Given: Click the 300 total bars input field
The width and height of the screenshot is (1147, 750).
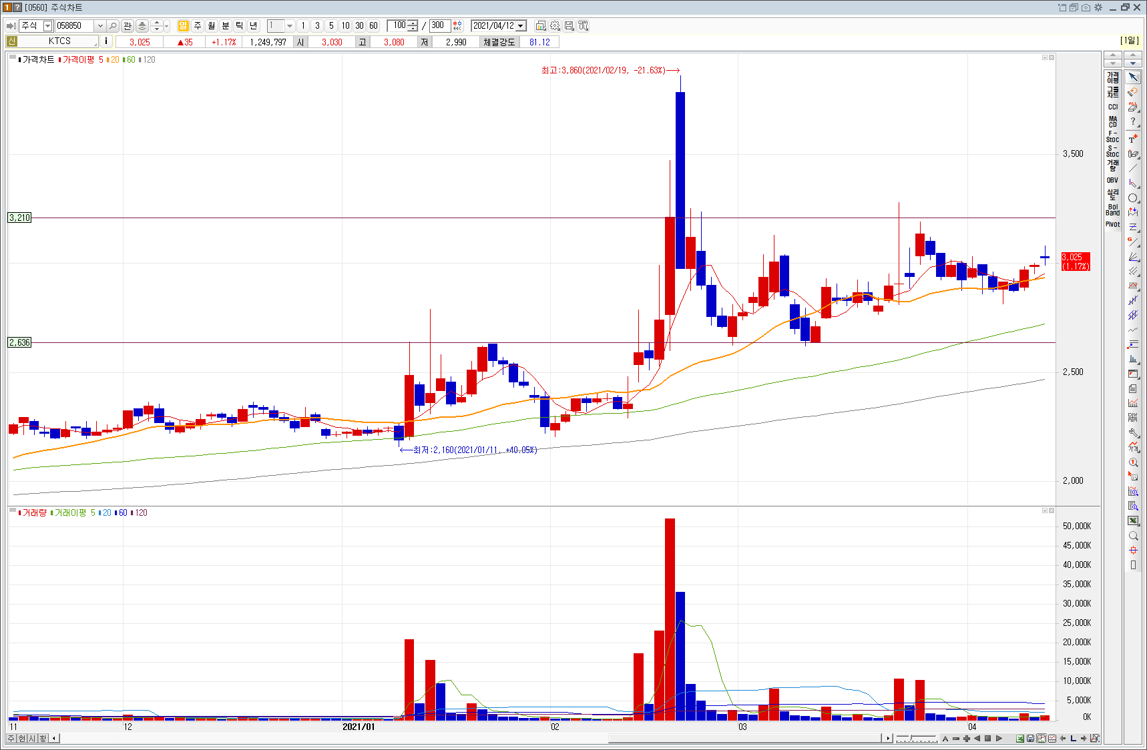Looking at the screenshot, I should [439, 25].
